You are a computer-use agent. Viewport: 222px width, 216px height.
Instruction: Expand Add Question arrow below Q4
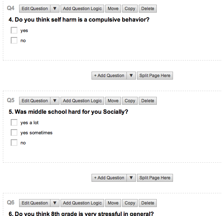click(131, 76)
